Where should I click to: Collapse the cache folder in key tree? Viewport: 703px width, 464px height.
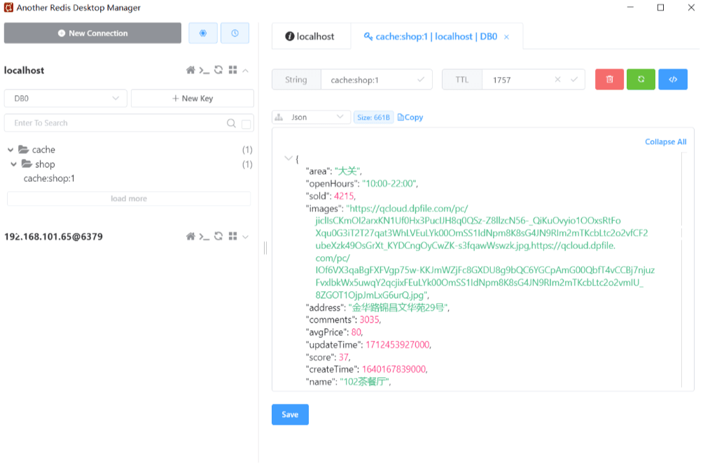coord(11,150)
